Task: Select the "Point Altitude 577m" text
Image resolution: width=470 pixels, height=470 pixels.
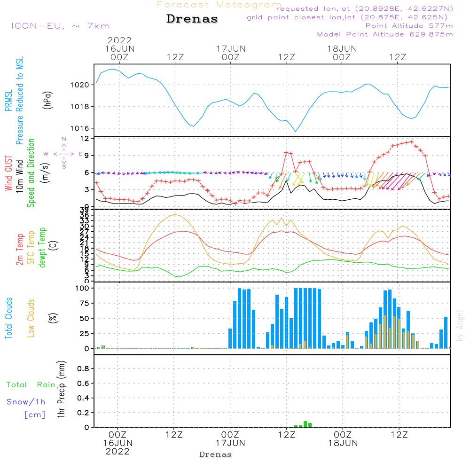Action: pyautogui.click(x=409, y=26)
